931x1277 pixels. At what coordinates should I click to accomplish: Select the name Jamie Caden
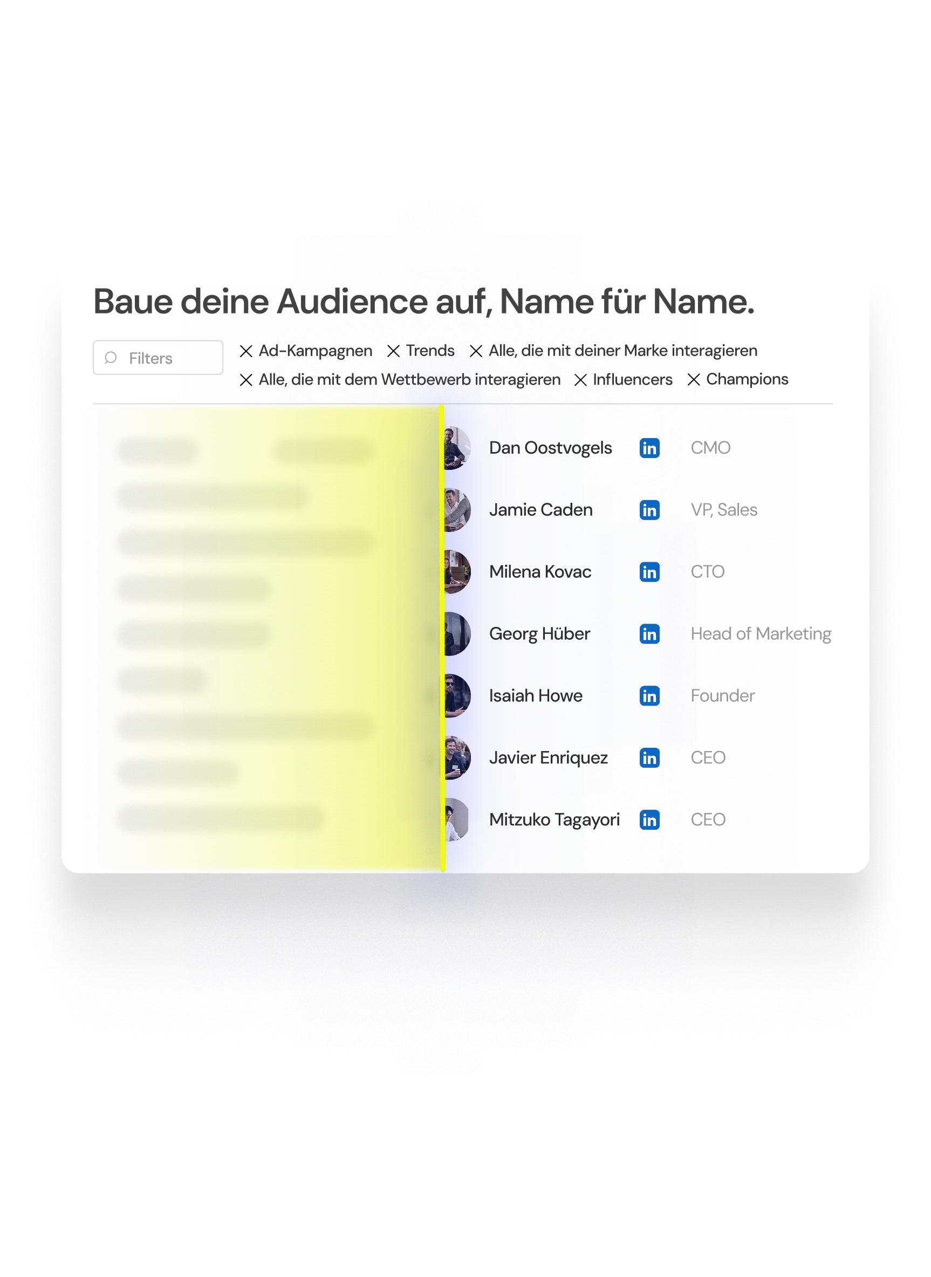pos(540,510)
